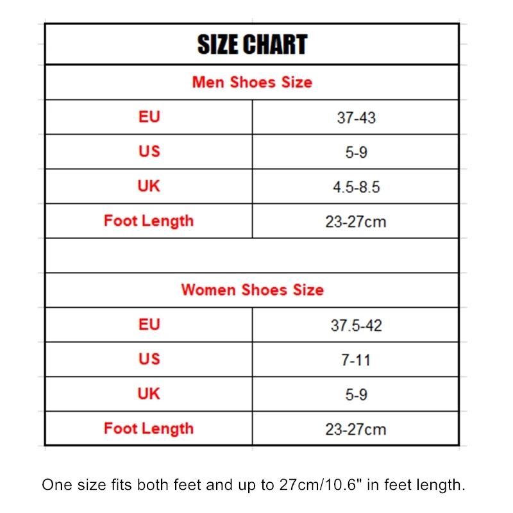Click the EU label under Women
This screenshot has height=513, width=513.
pos(149,324)
